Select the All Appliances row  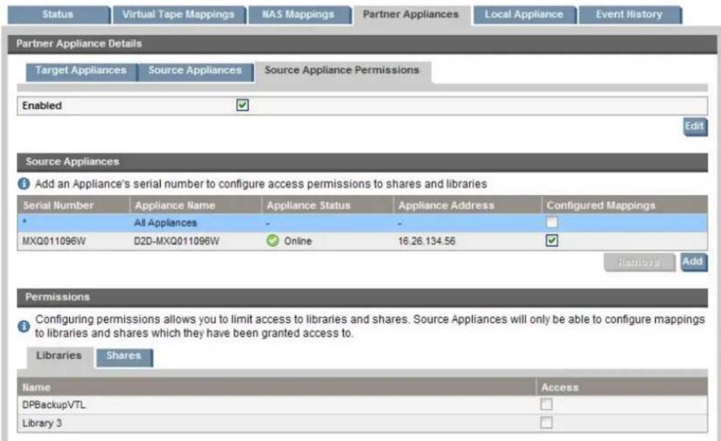click(362, 223)
